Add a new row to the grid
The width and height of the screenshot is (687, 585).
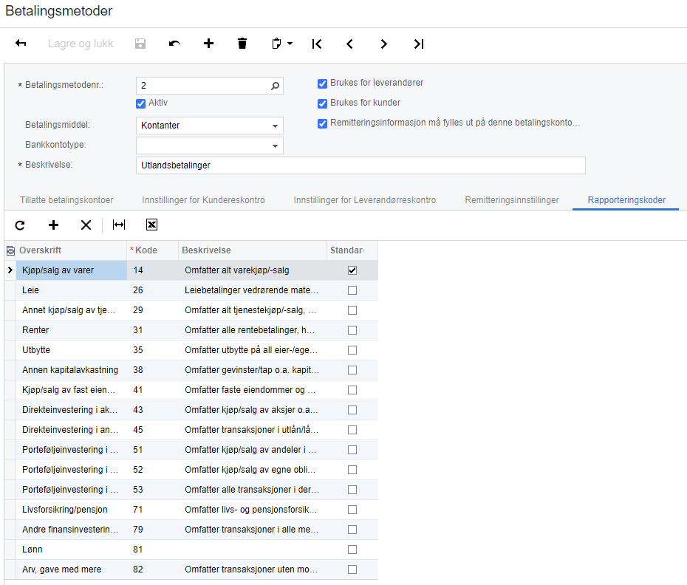(x=53, y=225)
